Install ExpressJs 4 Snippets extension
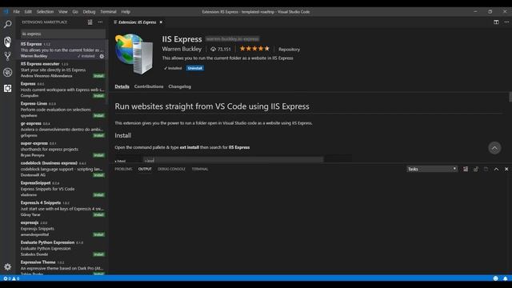Image resolution: width=512 pixels, height=288 pixels. point(98,214)
